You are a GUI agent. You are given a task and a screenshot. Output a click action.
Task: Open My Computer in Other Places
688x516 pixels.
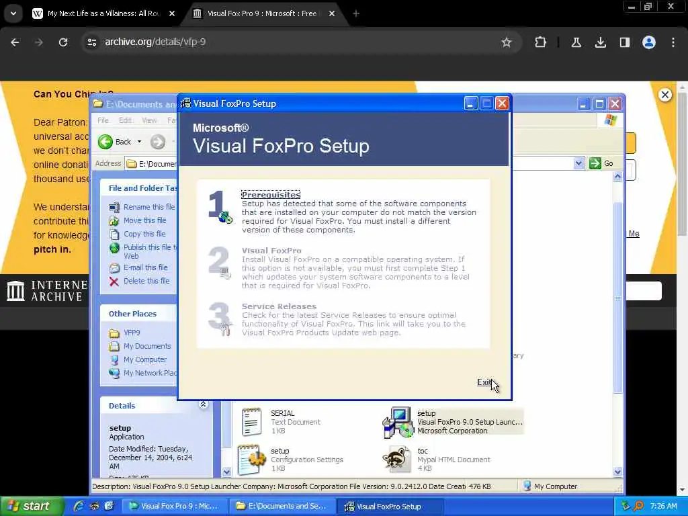coord(145,359)
